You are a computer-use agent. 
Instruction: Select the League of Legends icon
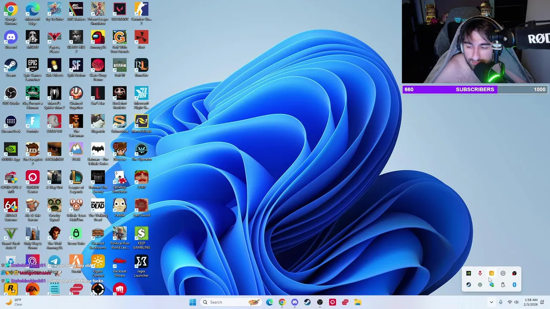[76, 182]
